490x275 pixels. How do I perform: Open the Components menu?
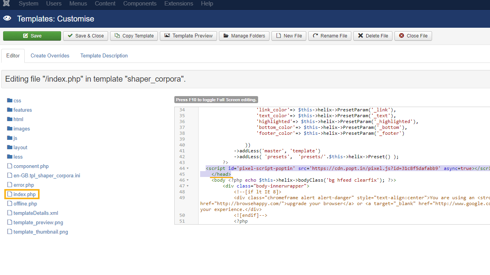[x=140, y=4]
